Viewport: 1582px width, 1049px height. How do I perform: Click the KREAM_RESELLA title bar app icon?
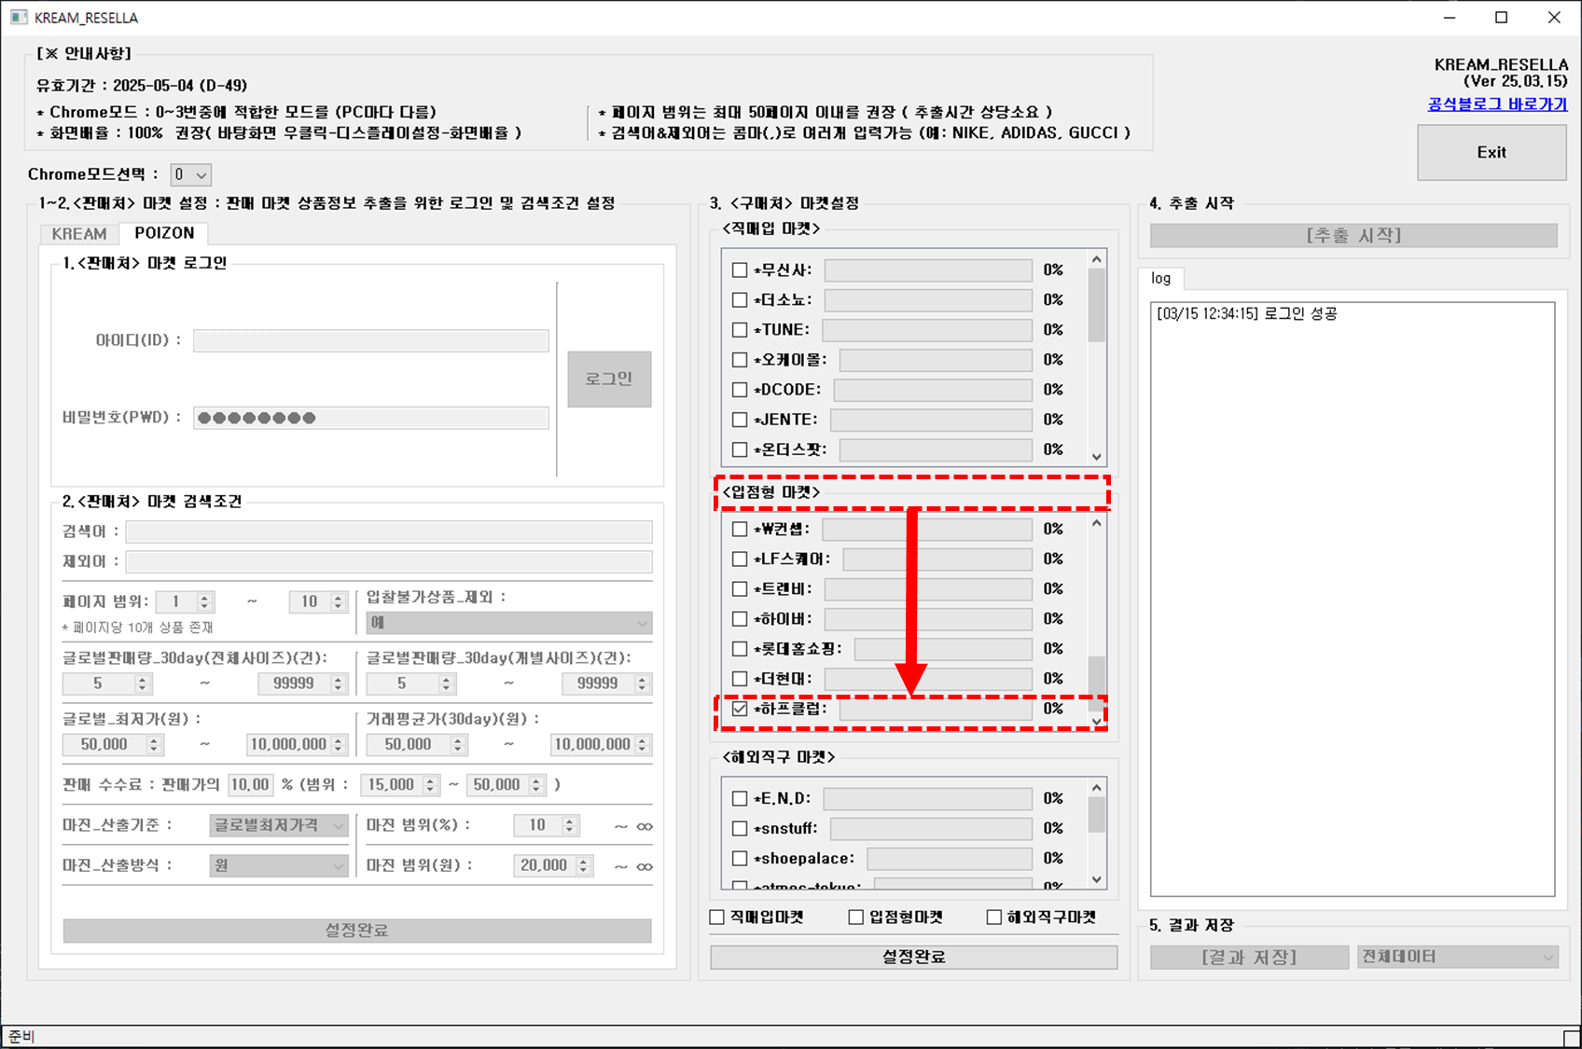(19, 18)
